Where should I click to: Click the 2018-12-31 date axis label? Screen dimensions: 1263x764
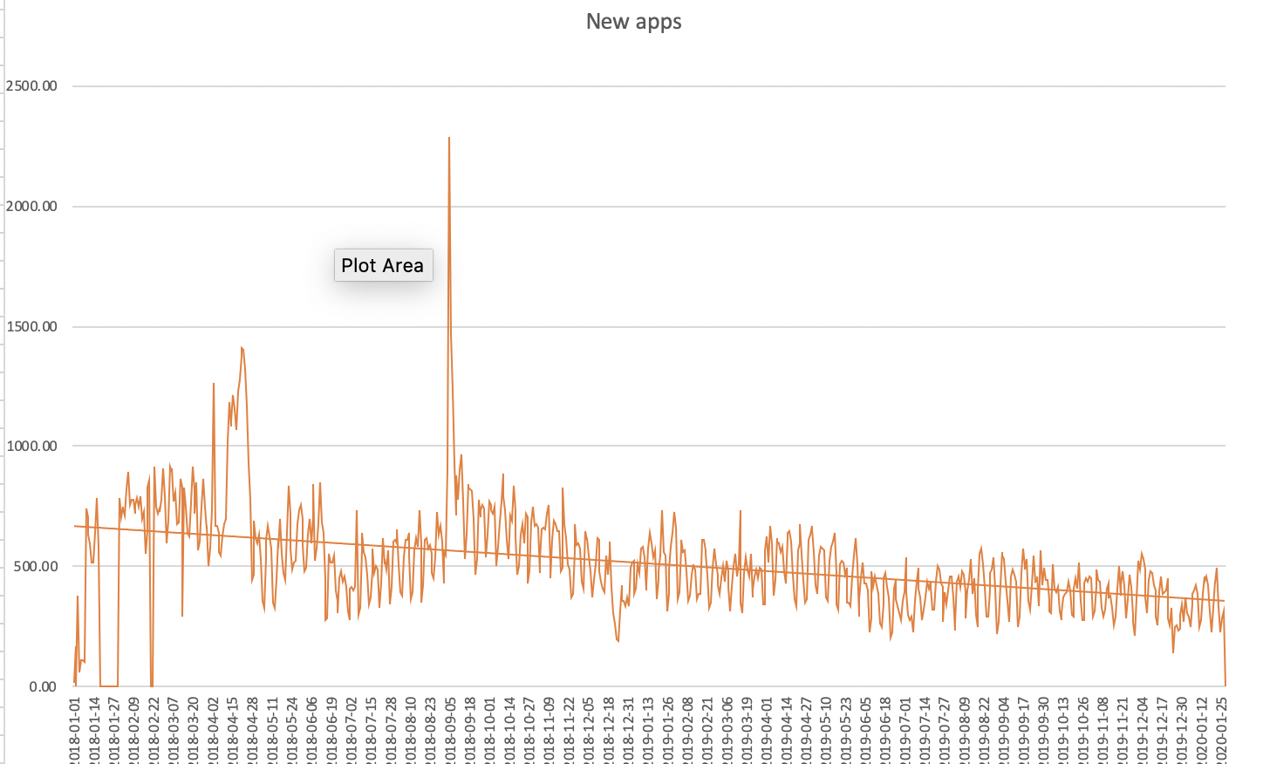pyautogui.click(x=629, y=729)
